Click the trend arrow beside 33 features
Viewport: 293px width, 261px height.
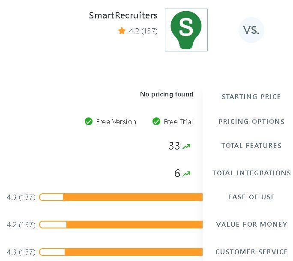tap(186, 147)
